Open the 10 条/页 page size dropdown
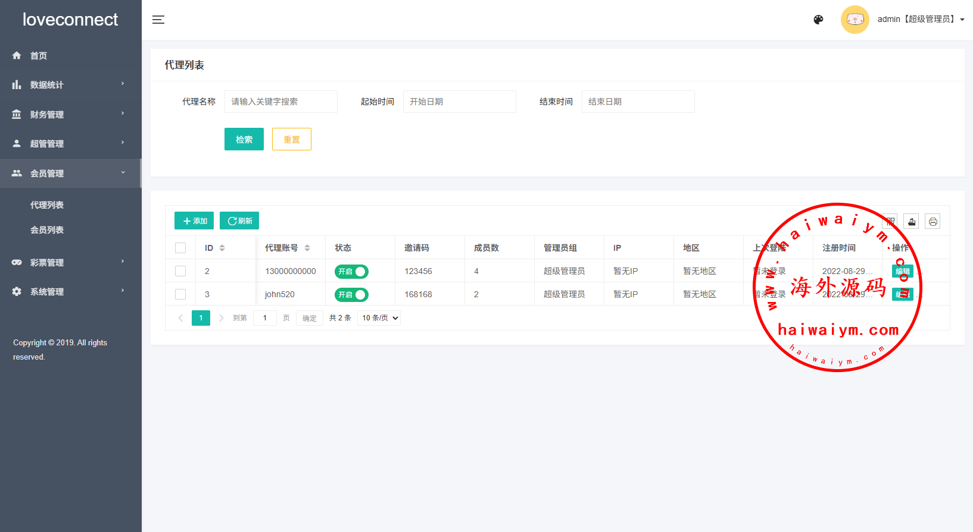This screenshot has width=973, height=532. [379, 318]
